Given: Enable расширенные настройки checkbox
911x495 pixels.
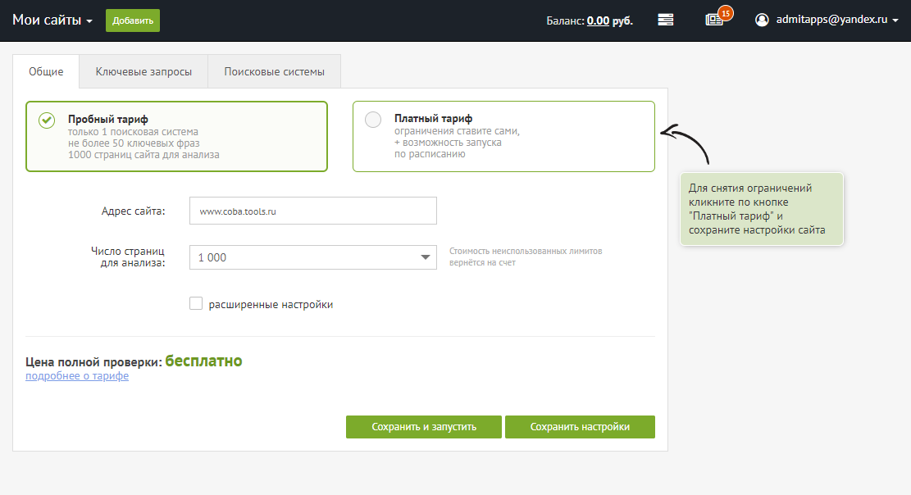Looking at the screenshot, I should 196,303.
